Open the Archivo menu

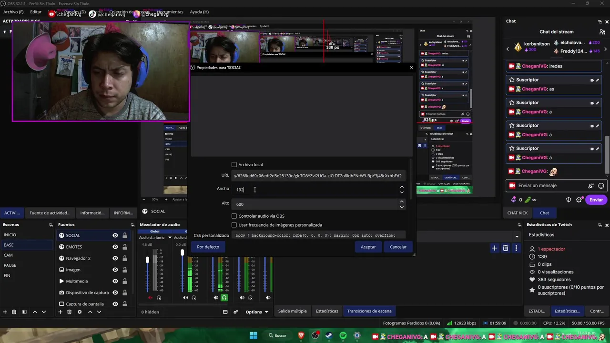(13, 12)
